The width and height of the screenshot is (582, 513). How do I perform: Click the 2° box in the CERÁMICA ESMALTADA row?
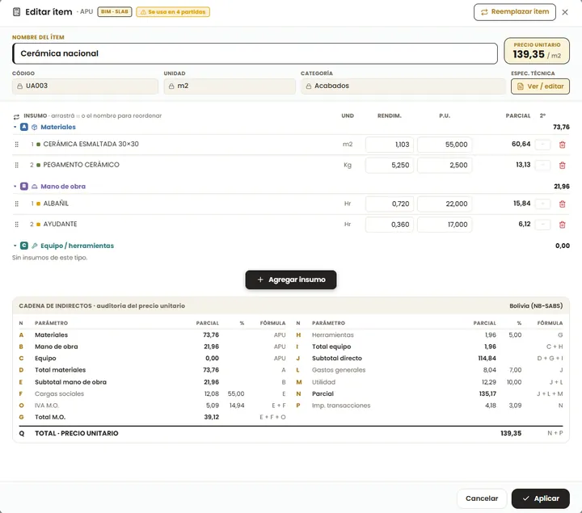click(542, 145)
